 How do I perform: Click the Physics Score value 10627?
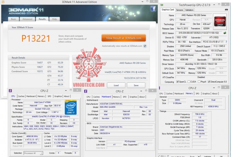(40, 67)
